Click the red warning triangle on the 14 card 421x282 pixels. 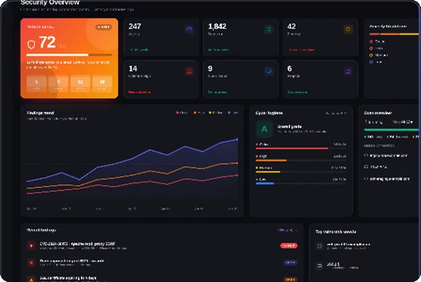[x=189, y=71]
